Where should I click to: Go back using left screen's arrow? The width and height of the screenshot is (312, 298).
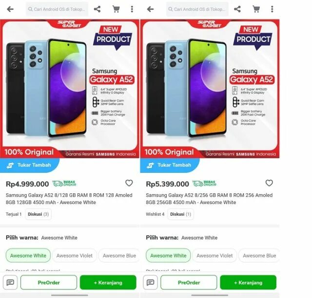coord(10,9)
